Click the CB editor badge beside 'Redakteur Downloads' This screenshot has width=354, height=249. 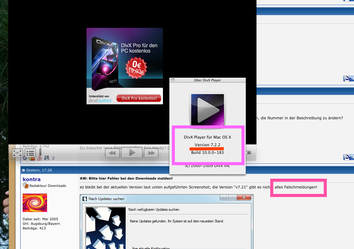25,185
